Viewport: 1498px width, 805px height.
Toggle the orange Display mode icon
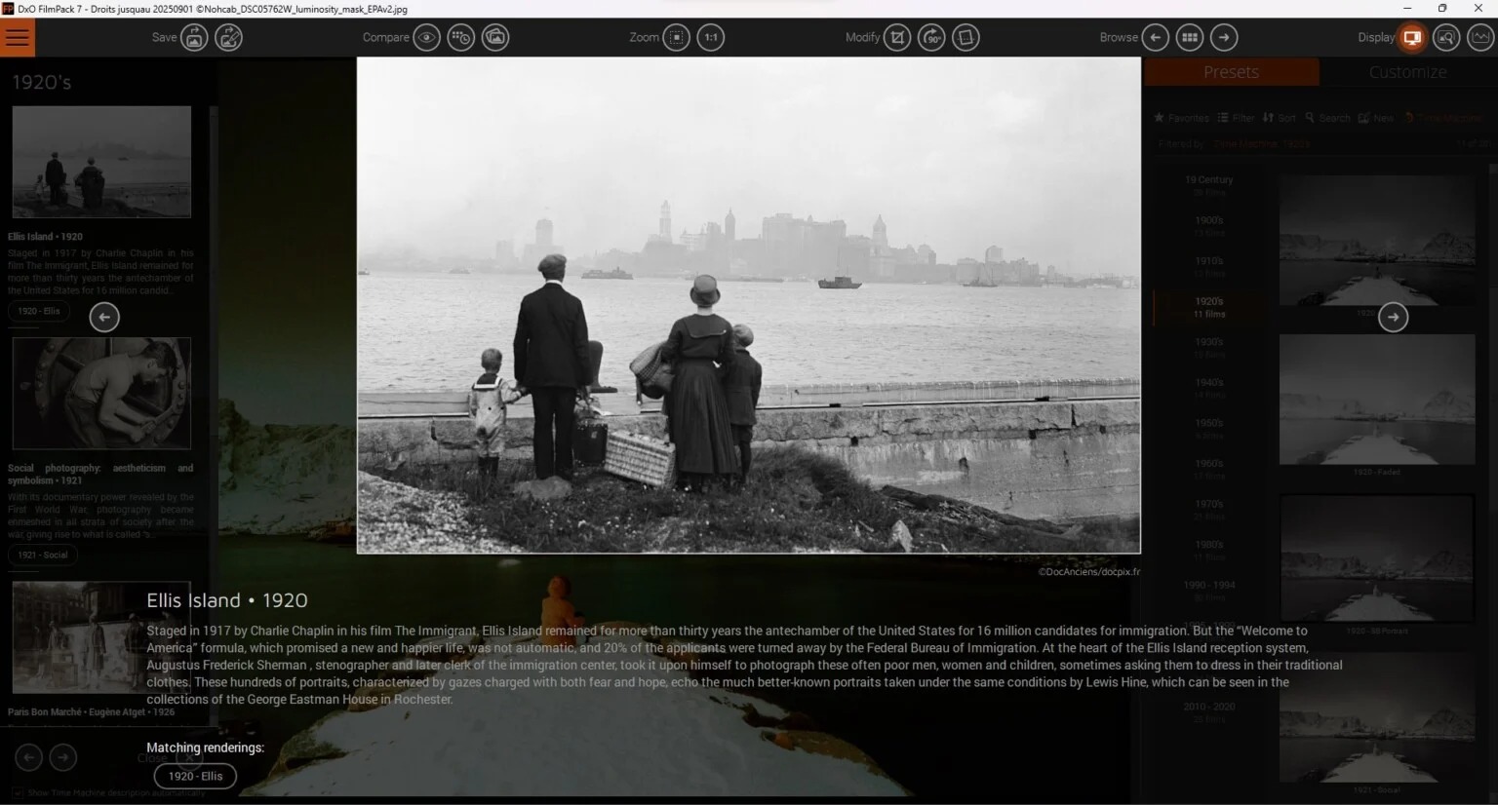[x=1412, y=38]
